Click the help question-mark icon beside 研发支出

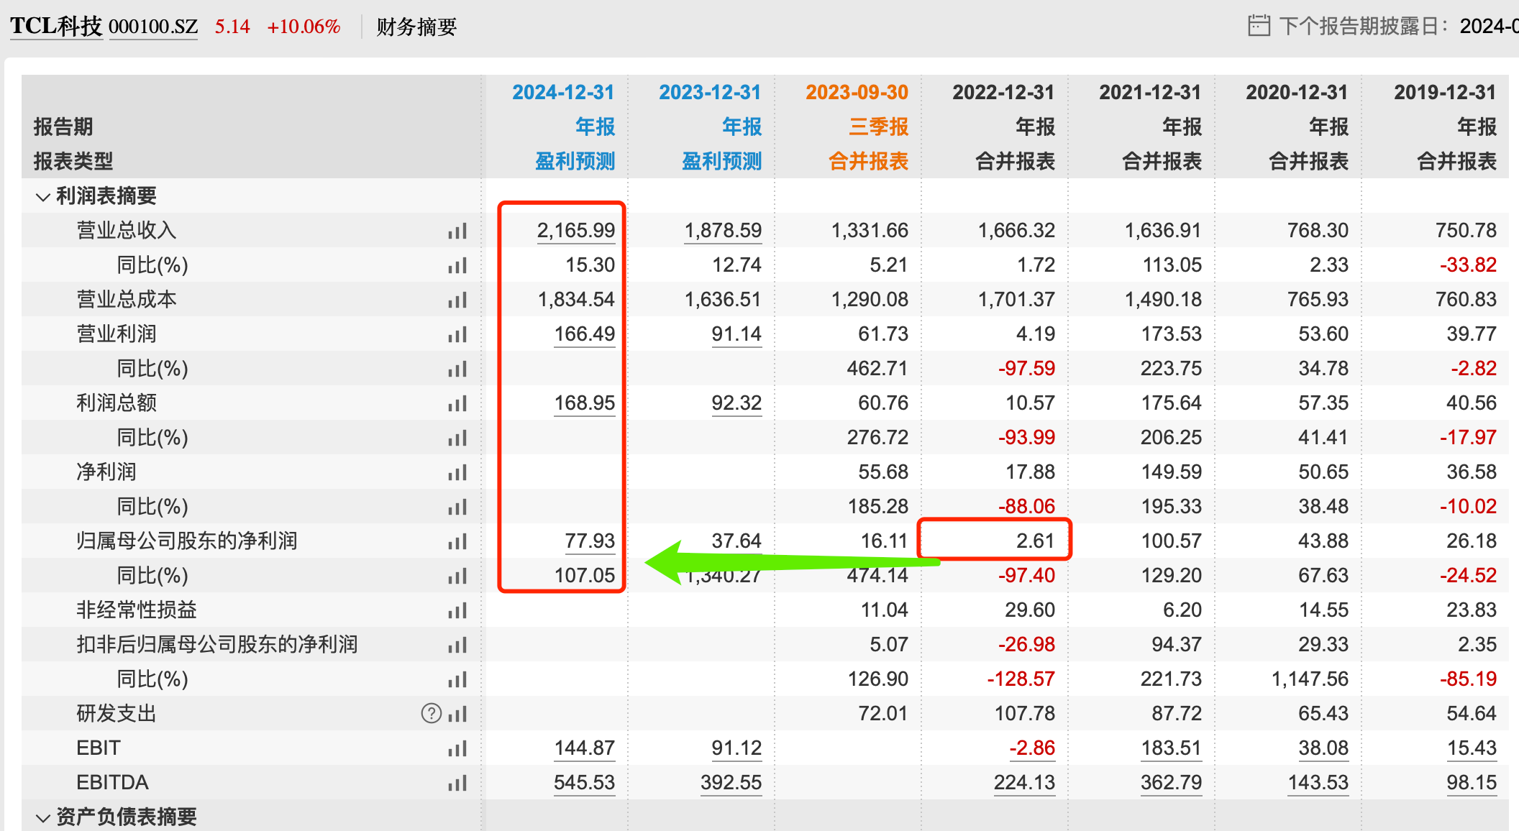click(x=432, y=713)
